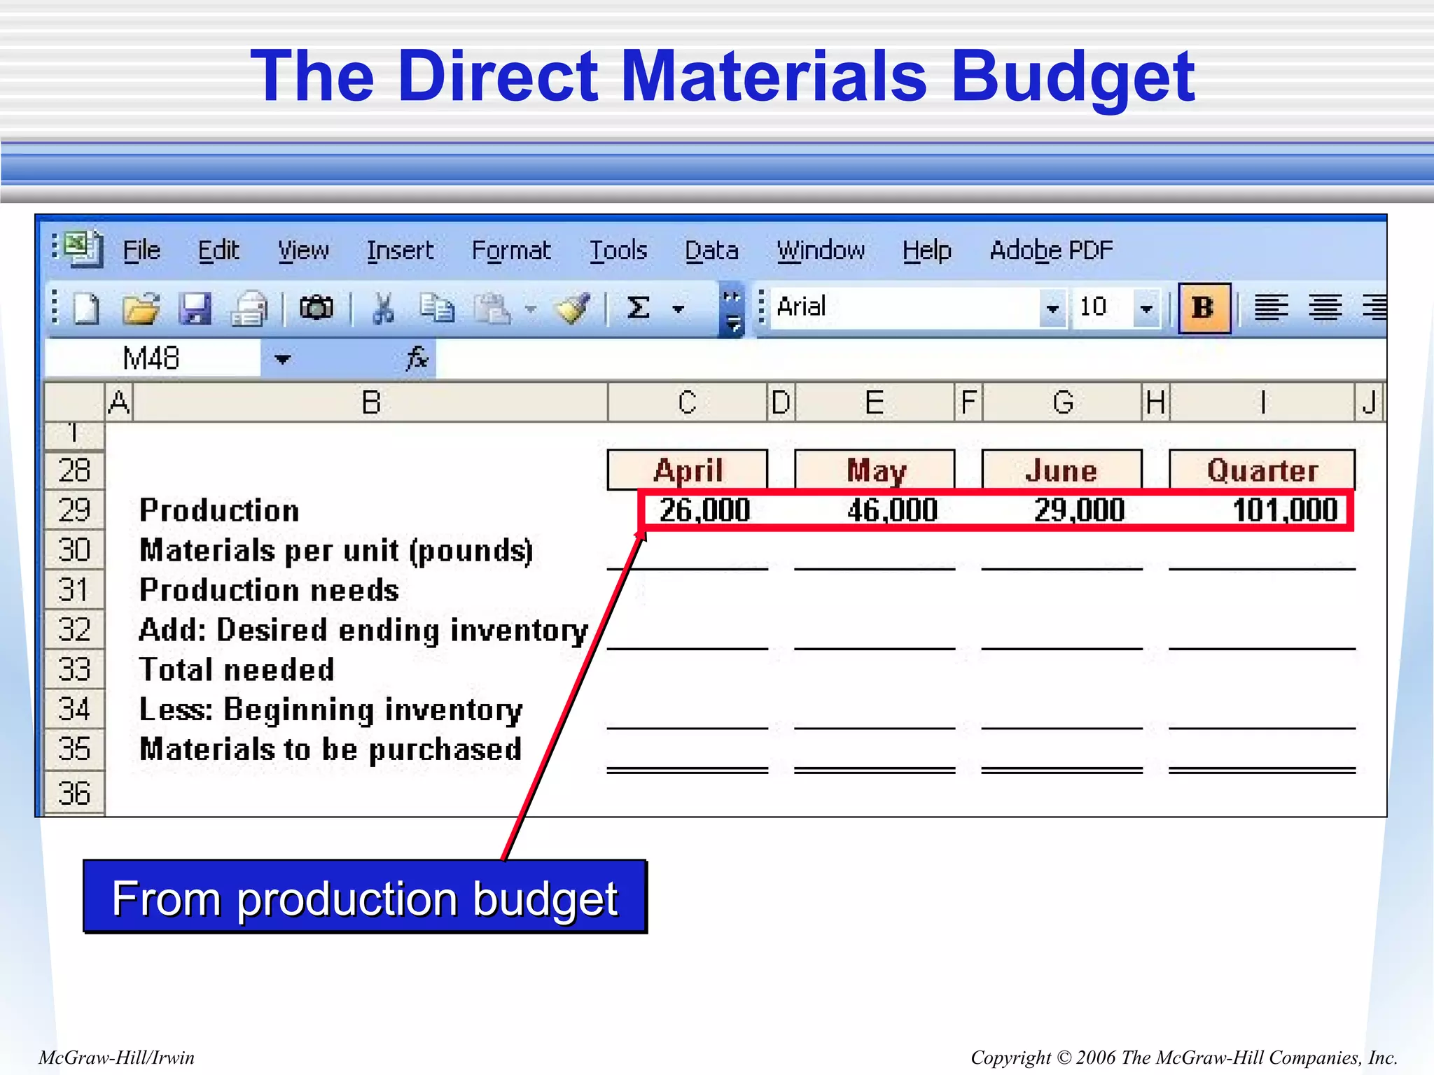Align text left

1271,307
